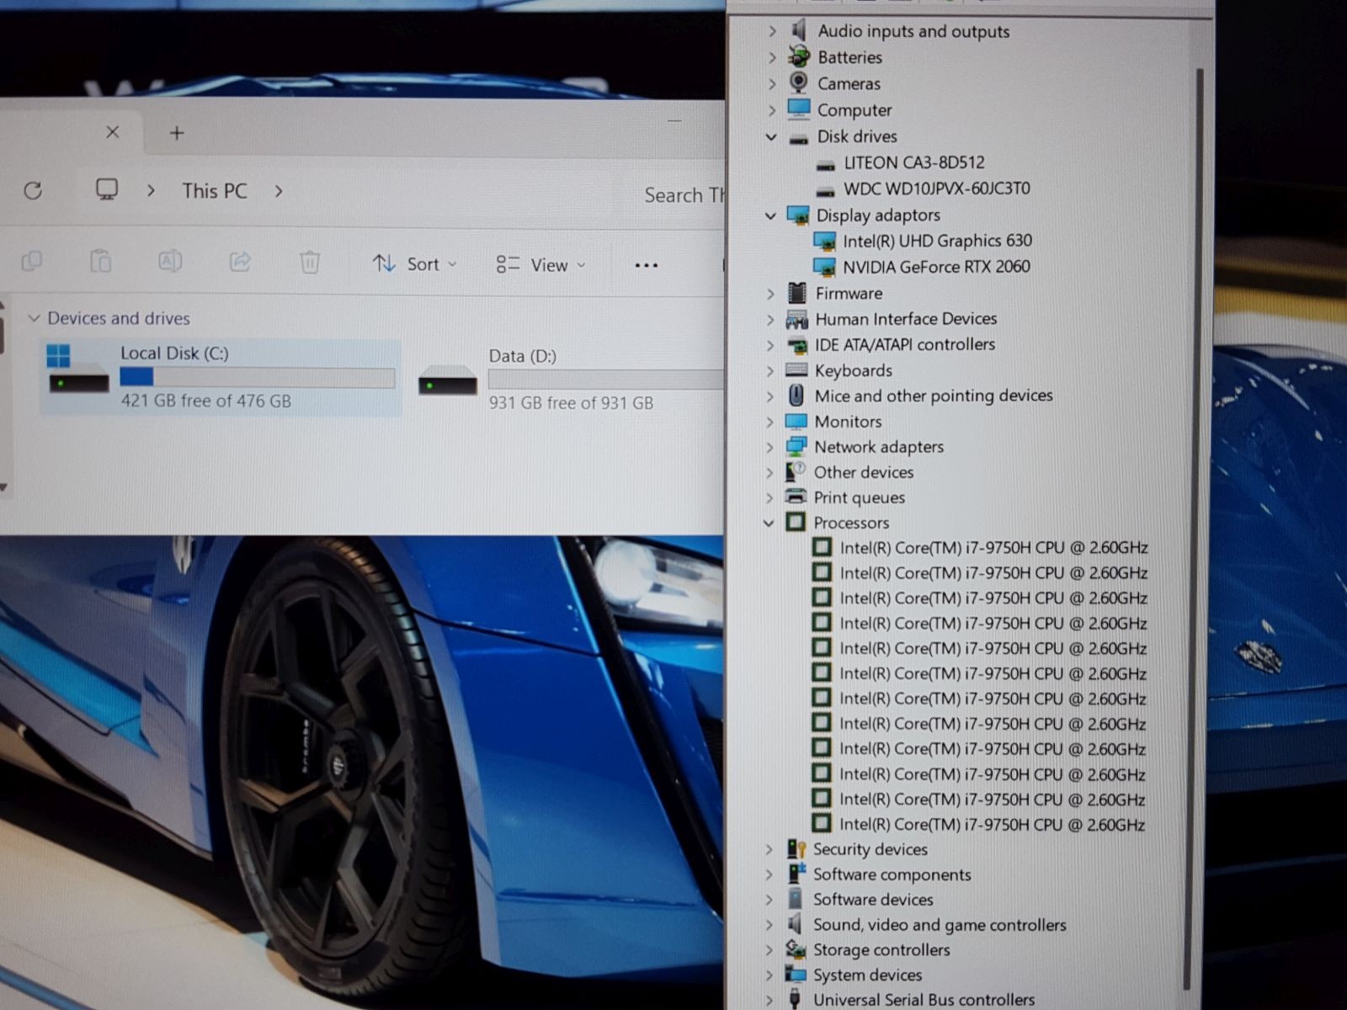Click the Security devices key icon

(x=796, y=848)
